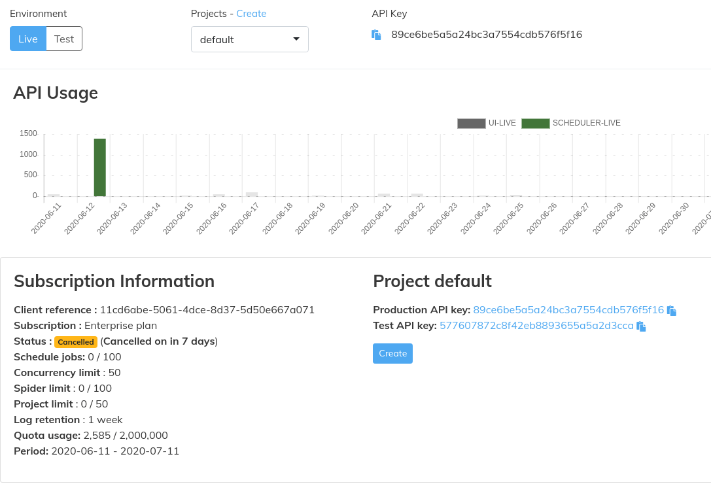Expand the project selection combo box
711x501 pixels.
(249, 39)
